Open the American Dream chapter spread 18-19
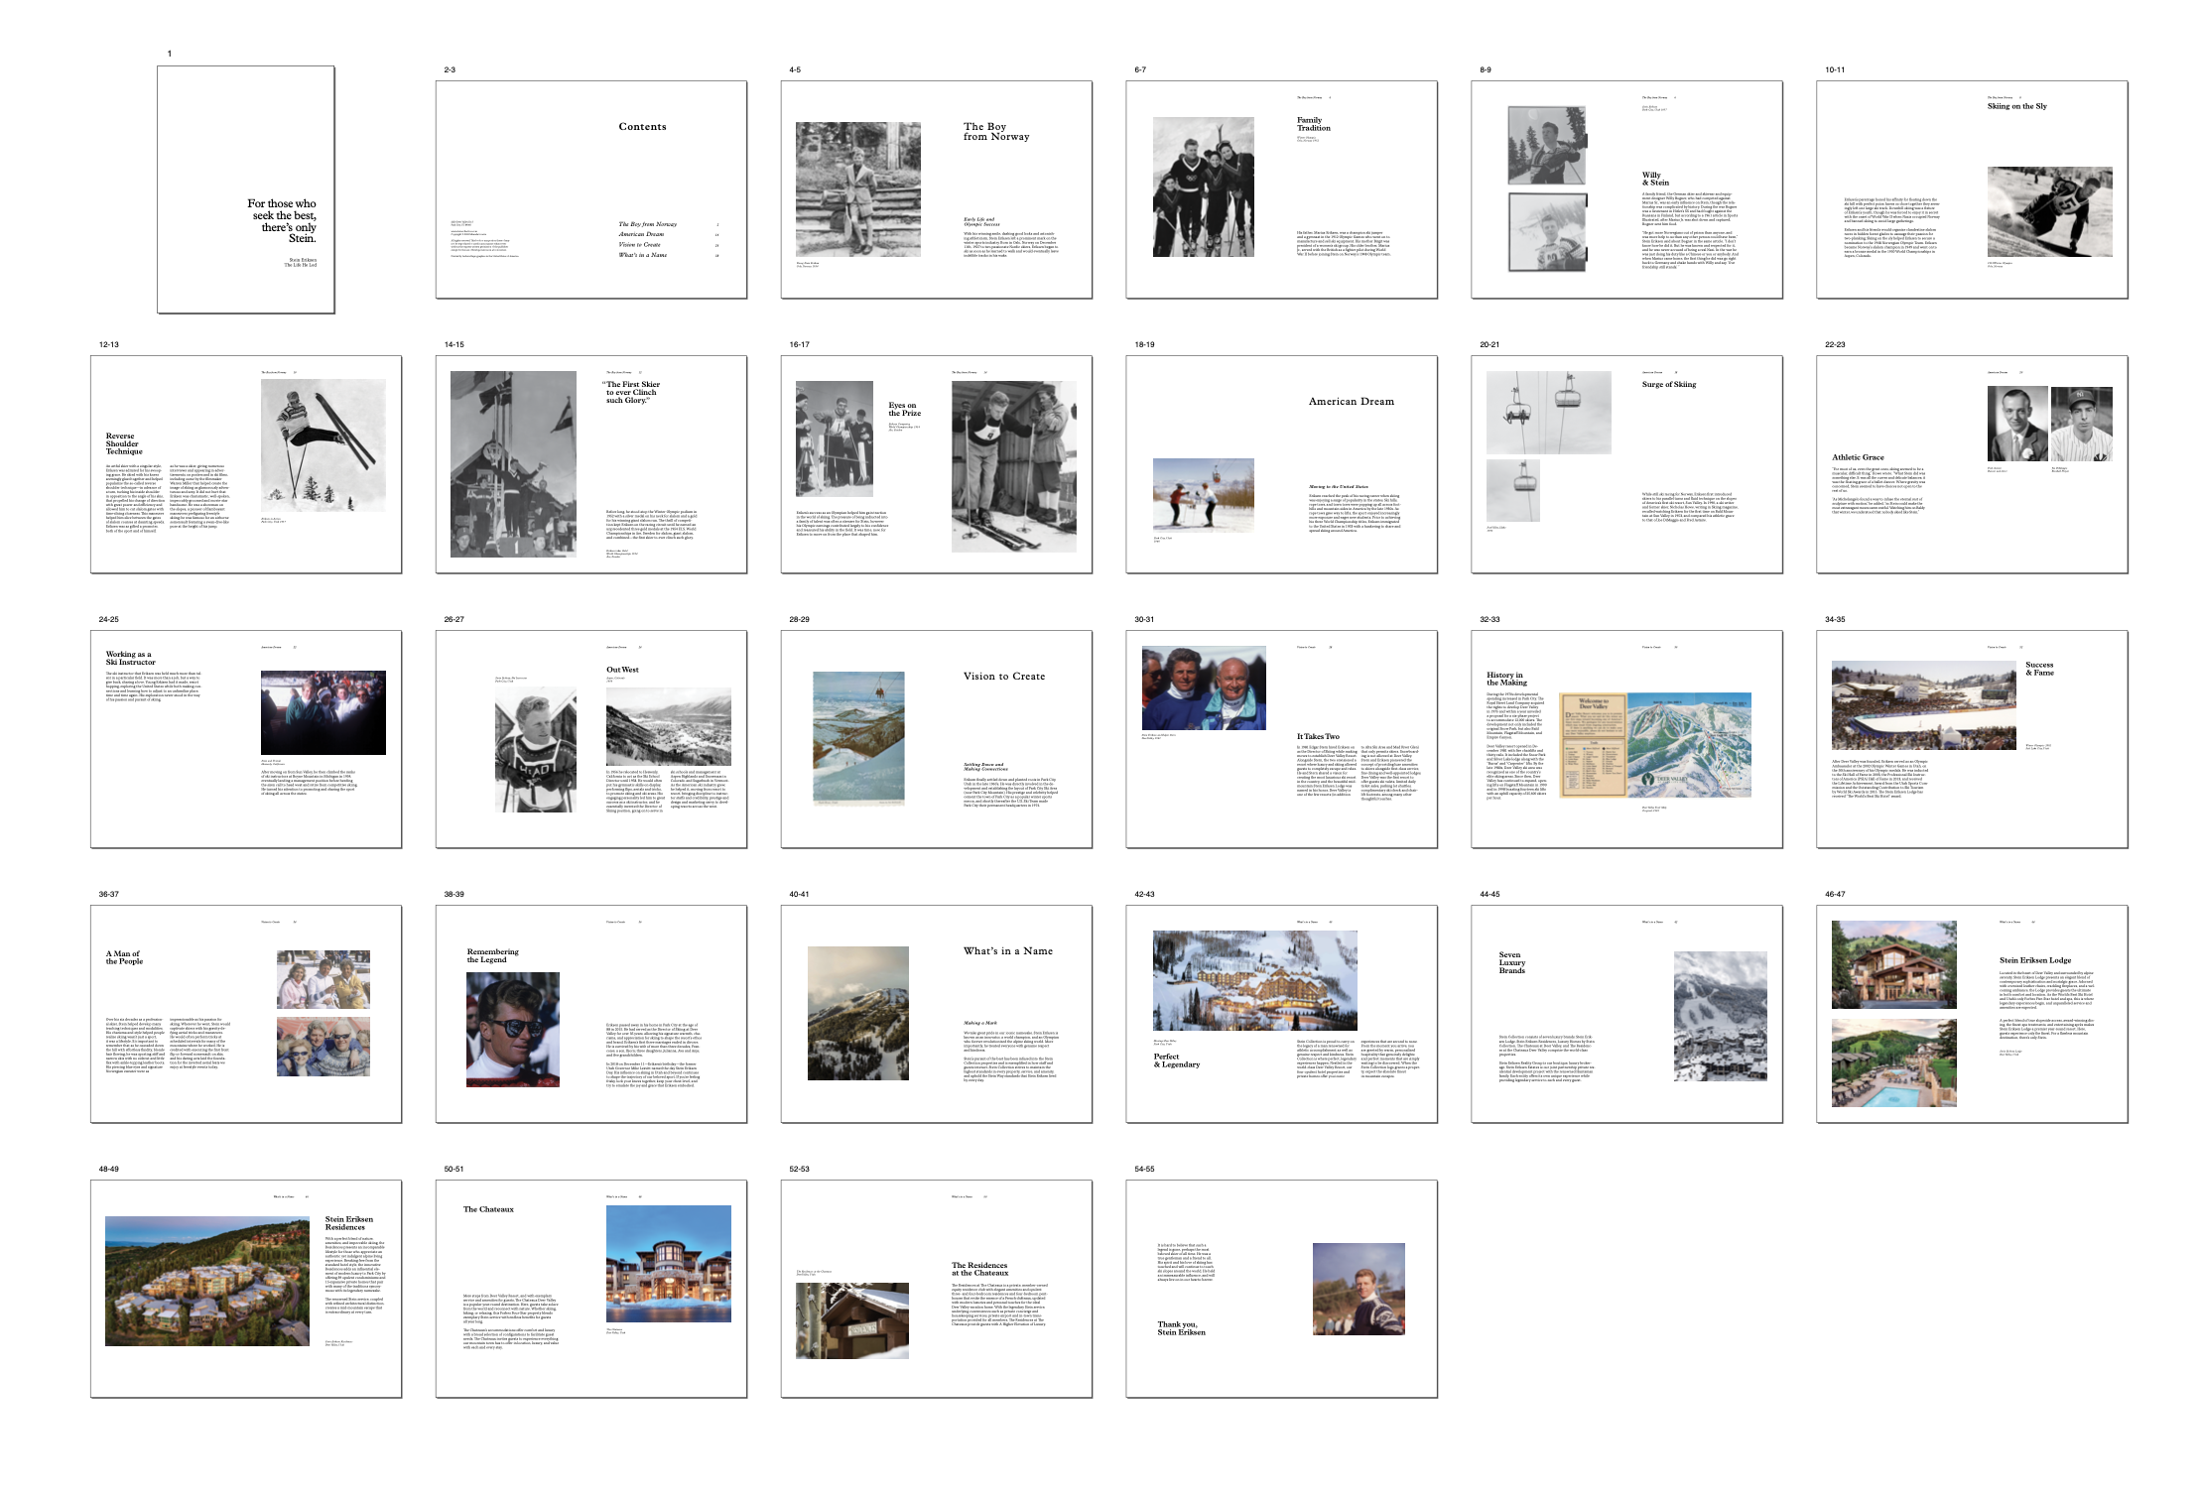Image resolution: width=2201 pixels, height=1498 pixels. (x=1281, y=464)
